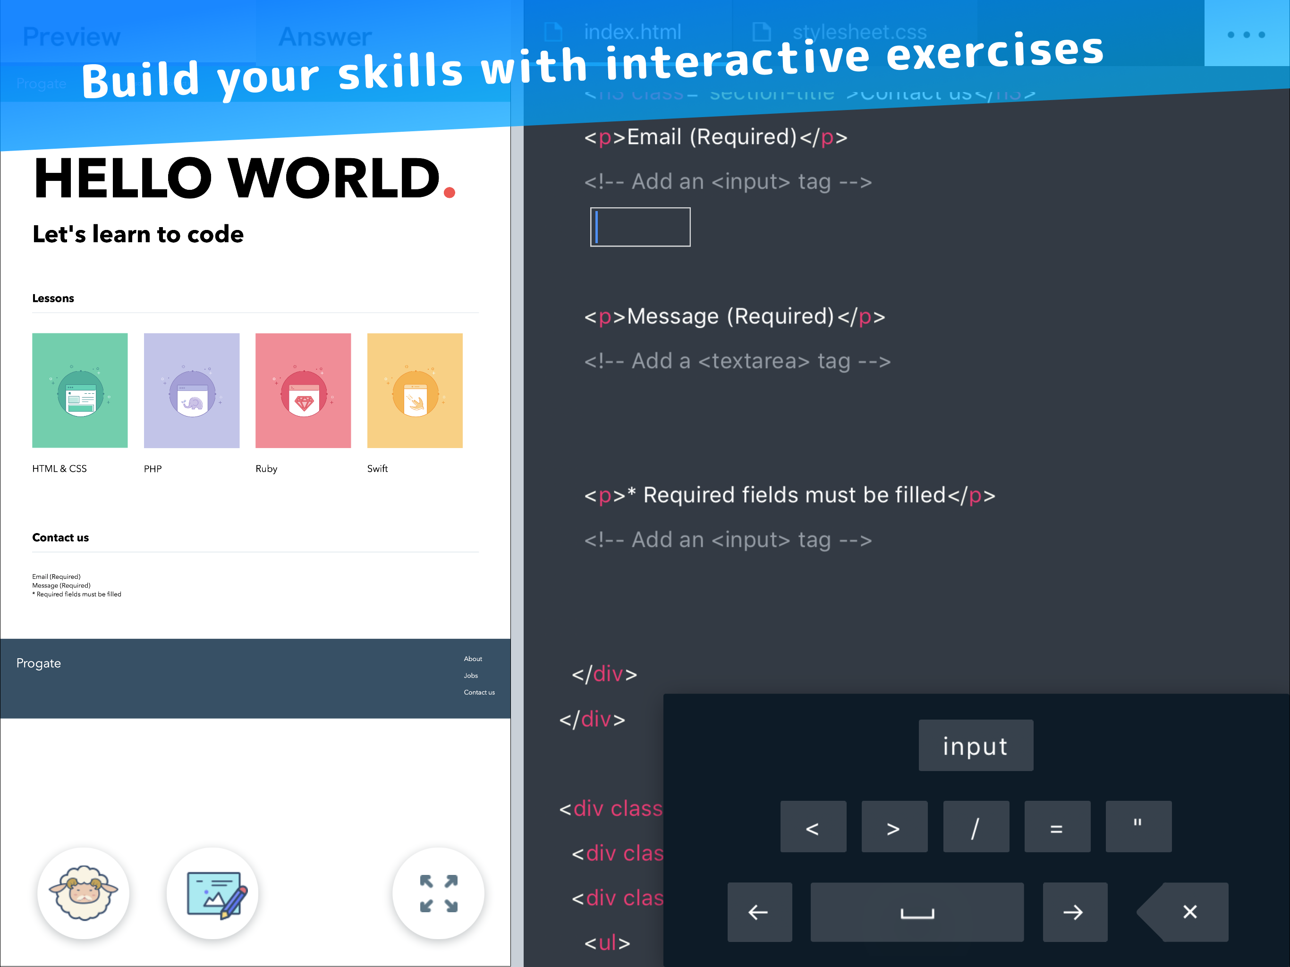
Task: Click the '<ul>' code line
Action: click(x=607, y=942)
